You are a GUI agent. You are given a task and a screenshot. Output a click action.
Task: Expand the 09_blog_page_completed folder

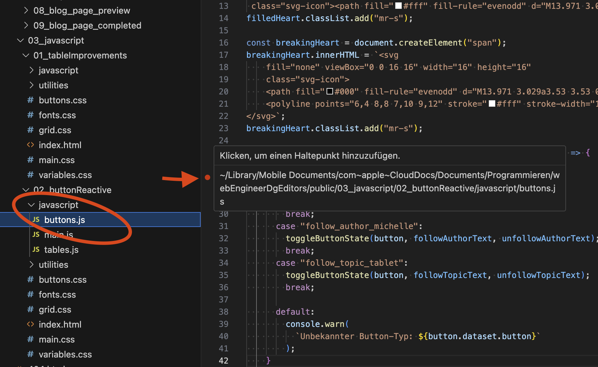click(26, 25)
